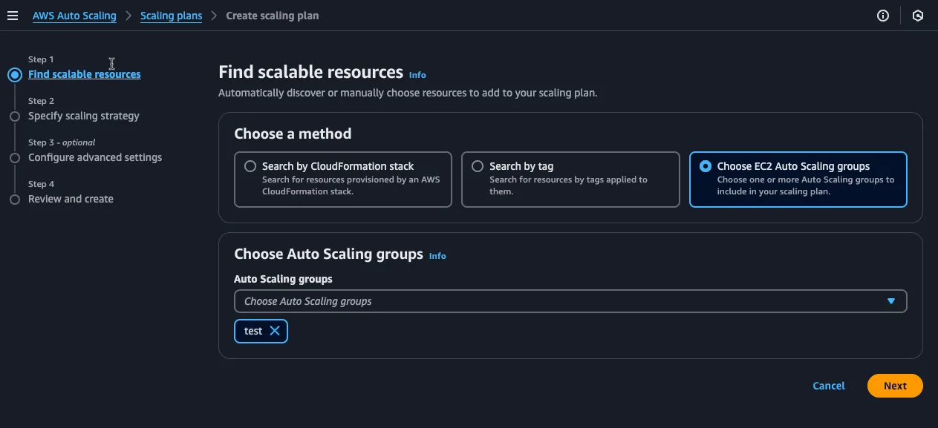Image resolution: width=938 pixels, height=428 pixels.
Task: Click the Step 3 wizard circle indicator
Action: point(14,158)
